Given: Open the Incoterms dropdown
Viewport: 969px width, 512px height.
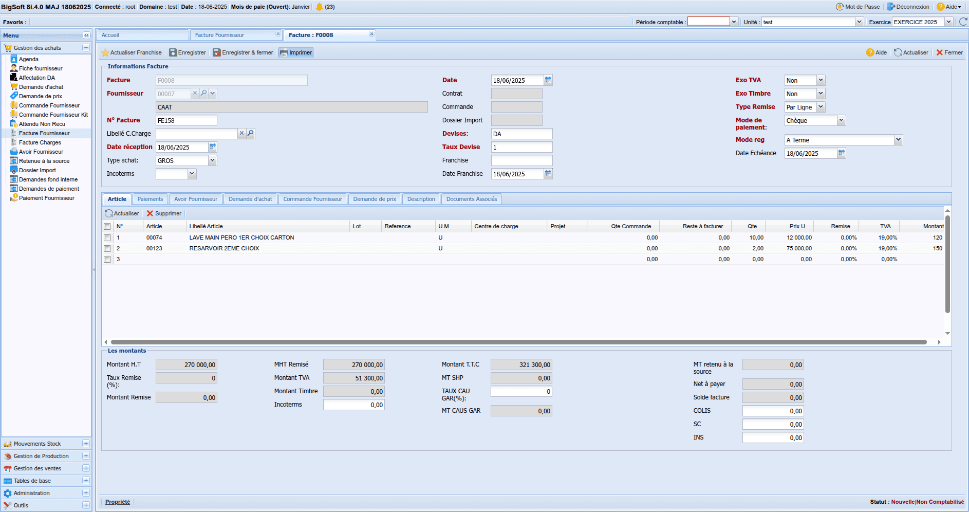Looking at the screenshot, I should [192, 174].
